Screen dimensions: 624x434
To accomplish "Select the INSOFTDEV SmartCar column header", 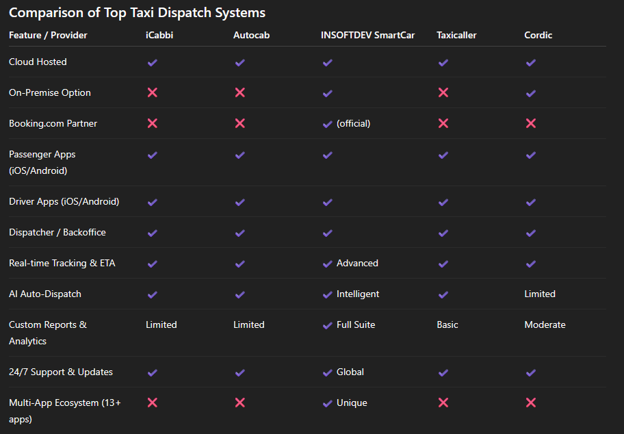I will pyautogui.click(x=367, y=35).
